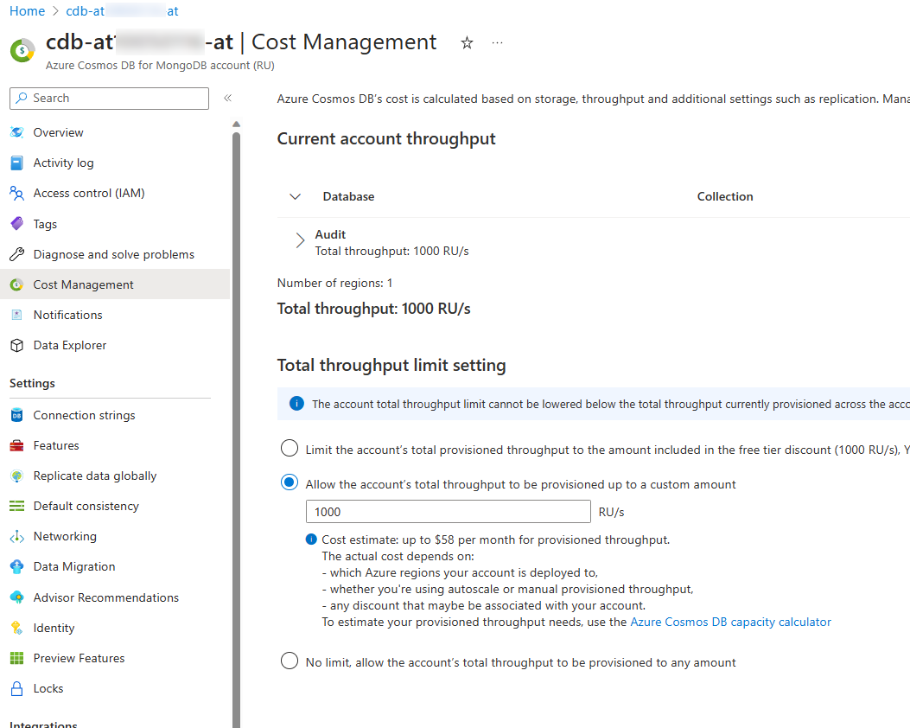Click the Default consistency lines icon

pyautogui.click(x=16, y=507)
